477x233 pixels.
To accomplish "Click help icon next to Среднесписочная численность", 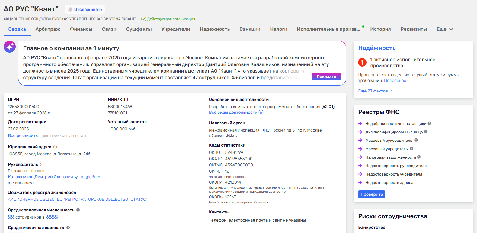I will click(x=78, y=210).
